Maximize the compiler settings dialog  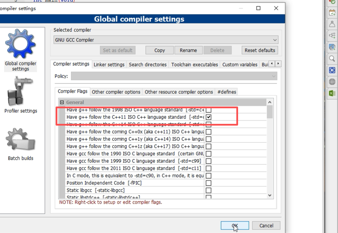click(x=258, y=8)
